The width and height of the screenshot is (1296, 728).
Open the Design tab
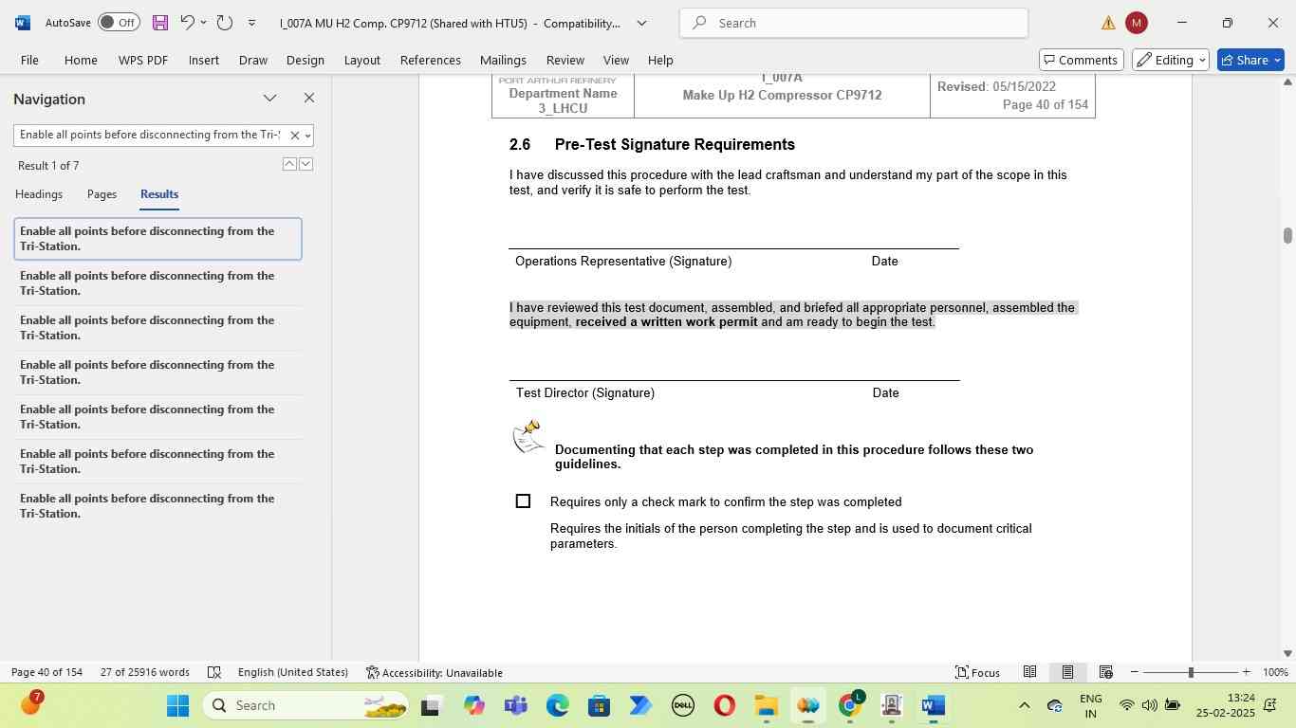tap(305, 60)
